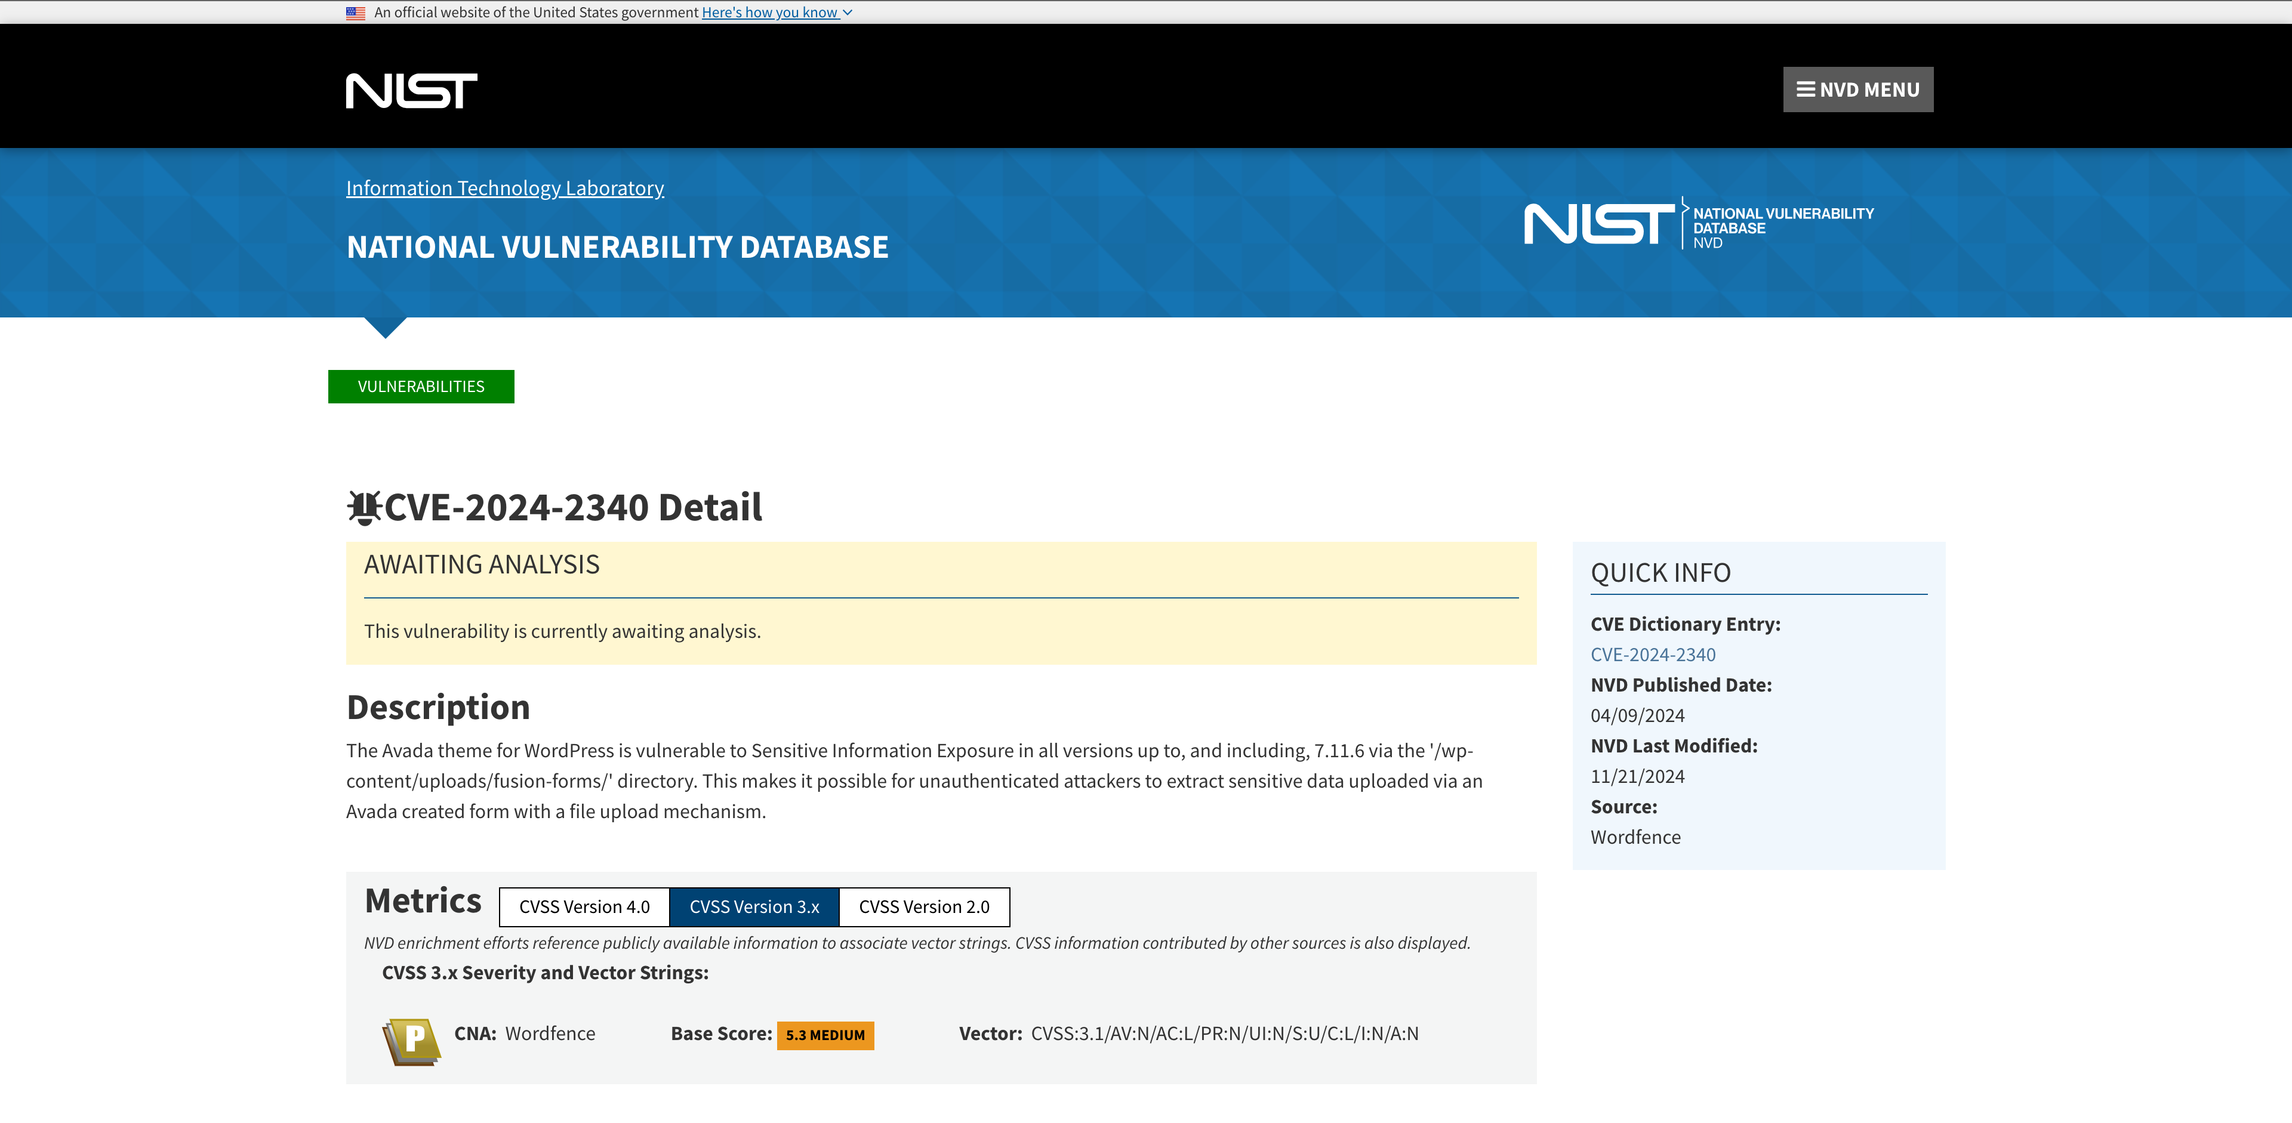Open the CVSS Version 3.x metrics expander
Image resolution: width=2292 pixels, height=1123 pixels.
click(754, 905)
